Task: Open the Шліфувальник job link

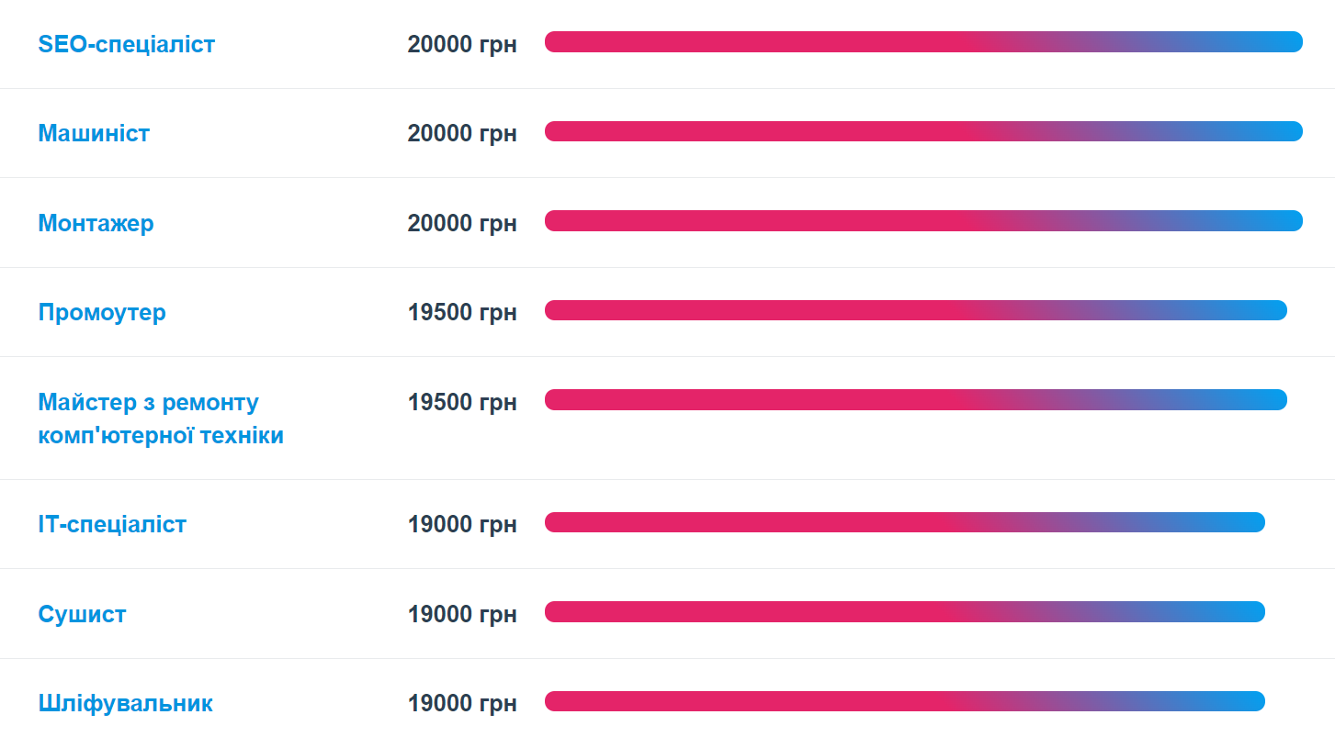Action: 126,704
